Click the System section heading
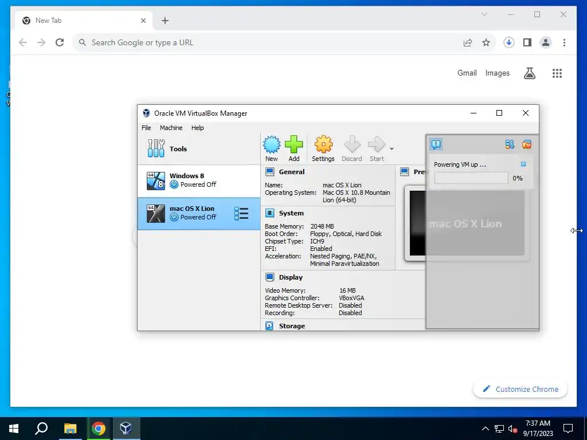This screenshot has height=440, width=587. tap(291, 213)
